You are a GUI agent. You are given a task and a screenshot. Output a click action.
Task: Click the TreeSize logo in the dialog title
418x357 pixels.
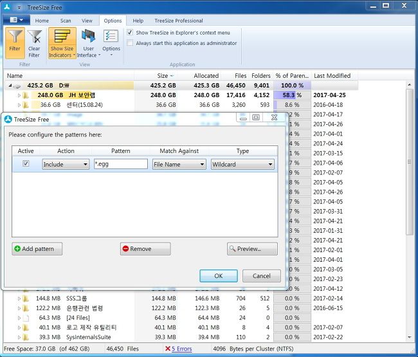click(x=8, y=119)
